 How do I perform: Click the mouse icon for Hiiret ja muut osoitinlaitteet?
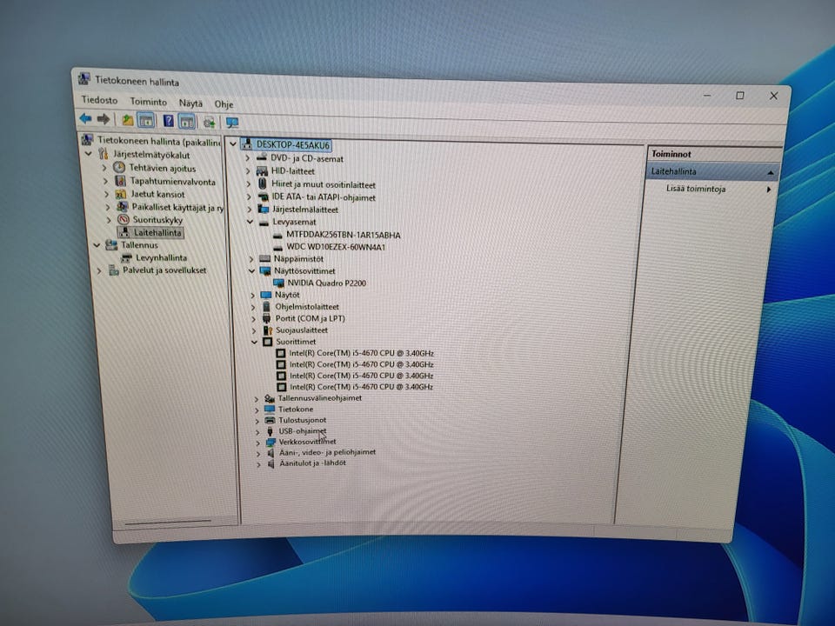[263, 183]
